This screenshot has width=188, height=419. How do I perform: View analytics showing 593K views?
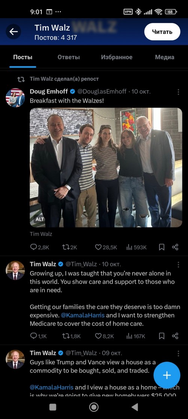pos(136,247)
